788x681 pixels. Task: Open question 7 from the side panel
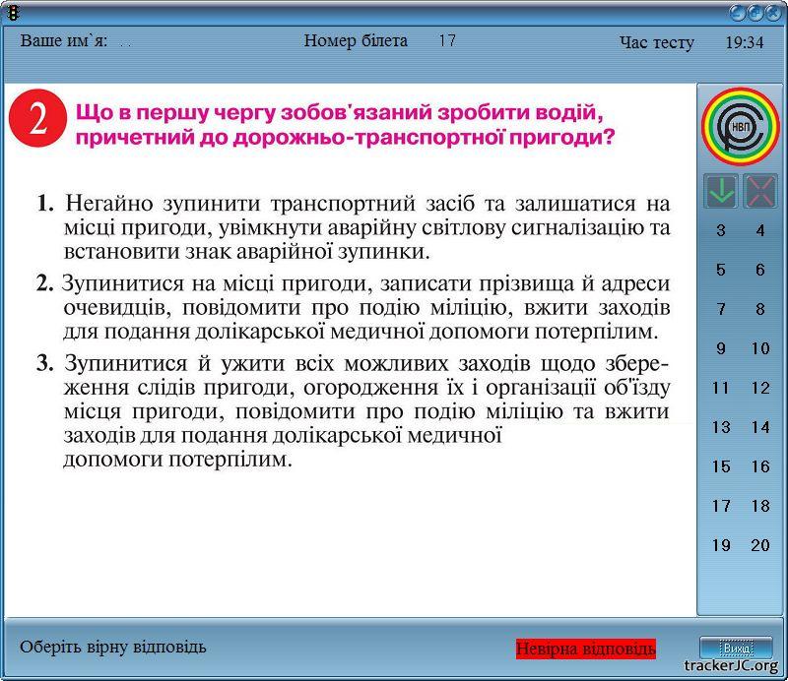pyautogui.click(x=721, y=310)
